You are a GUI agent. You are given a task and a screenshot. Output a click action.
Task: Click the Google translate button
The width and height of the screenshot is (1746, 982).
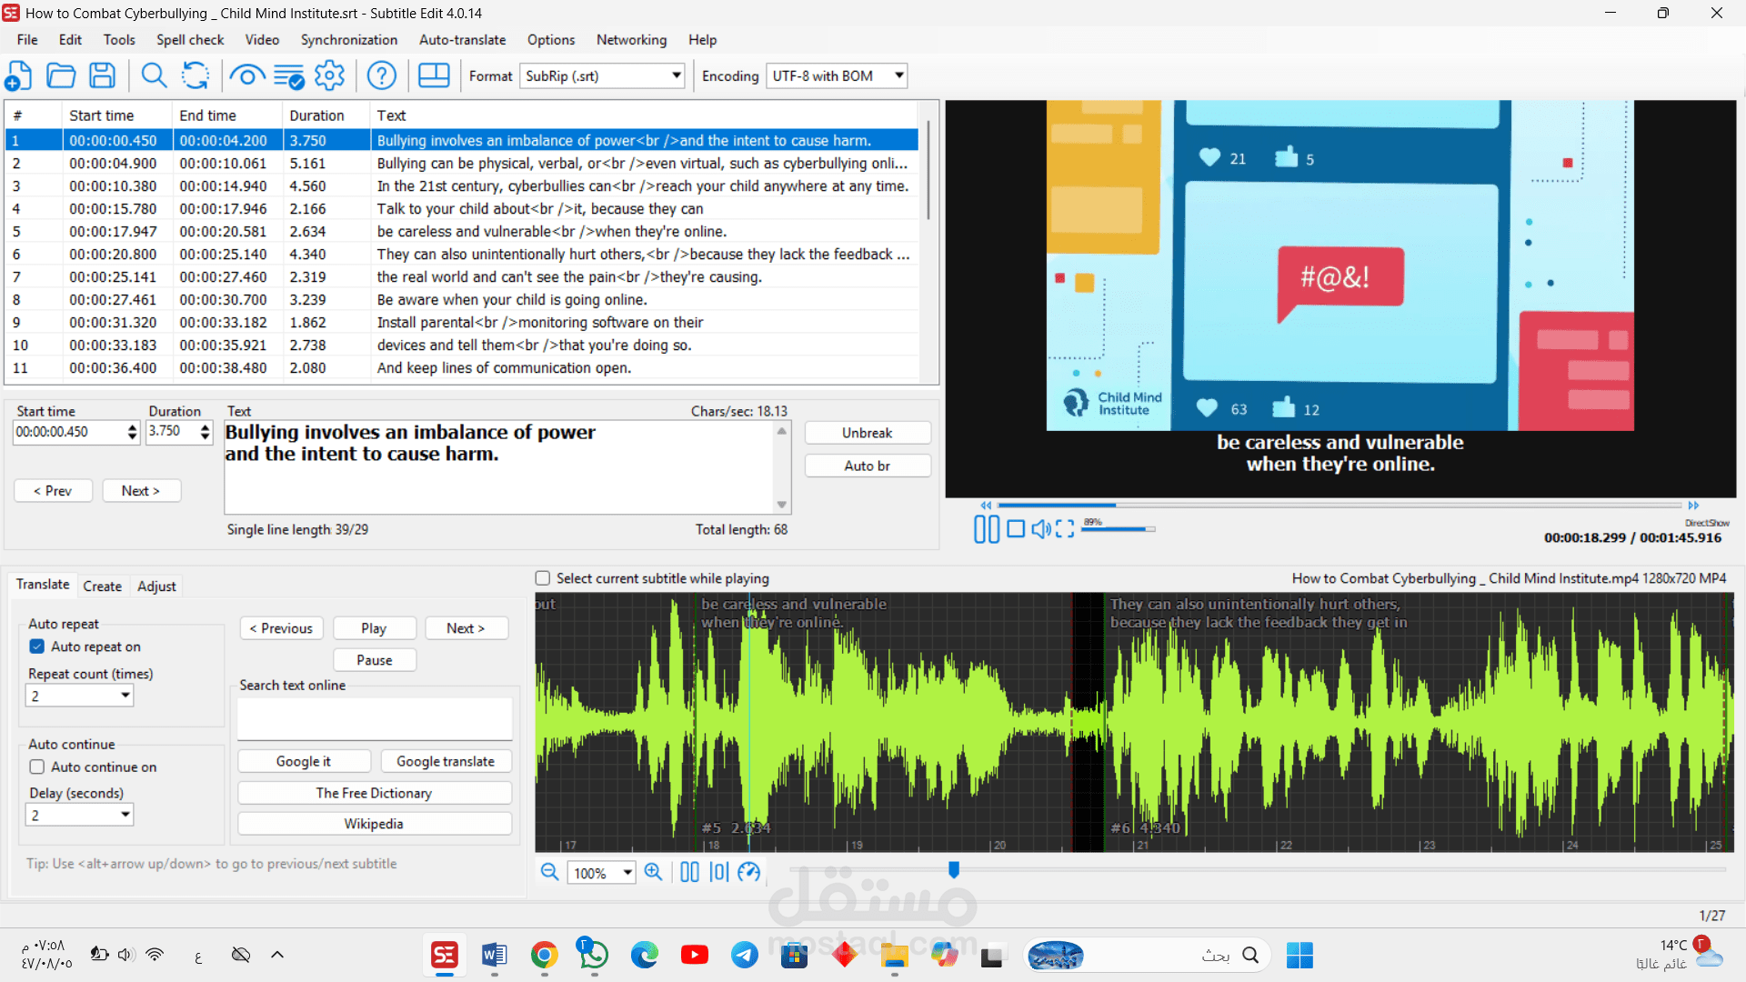coord(446,761)
